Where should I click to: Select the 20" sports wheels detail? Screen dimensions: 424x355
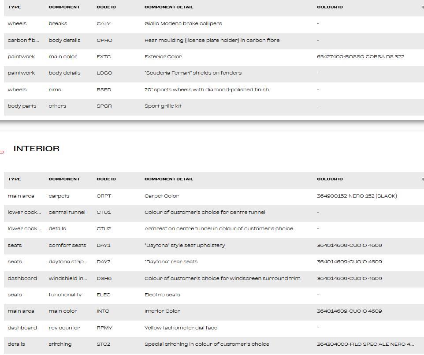206,90
